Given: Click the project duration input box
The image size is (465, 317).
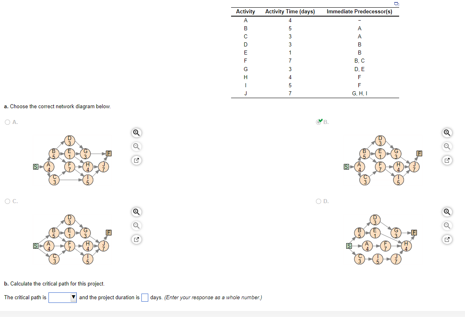Looking at the screenshot, I should click(x=145, y=297).
